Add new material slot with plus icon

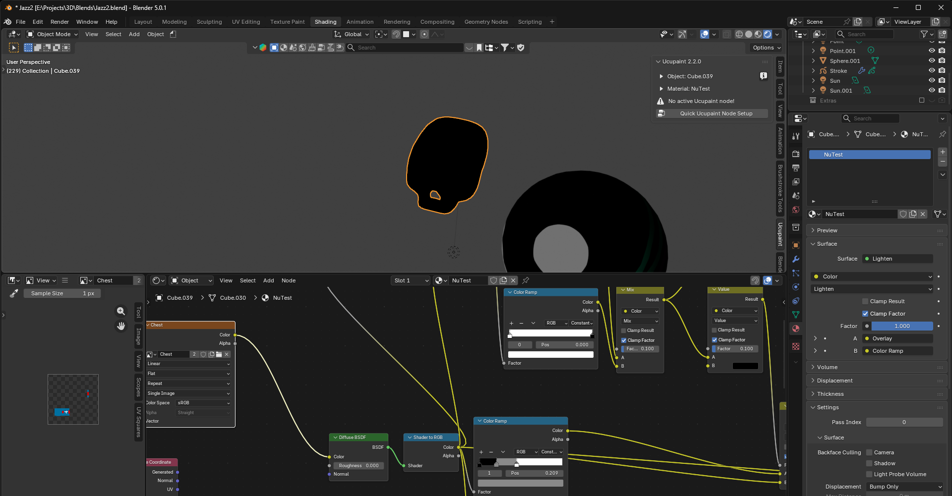coord(943,152)
